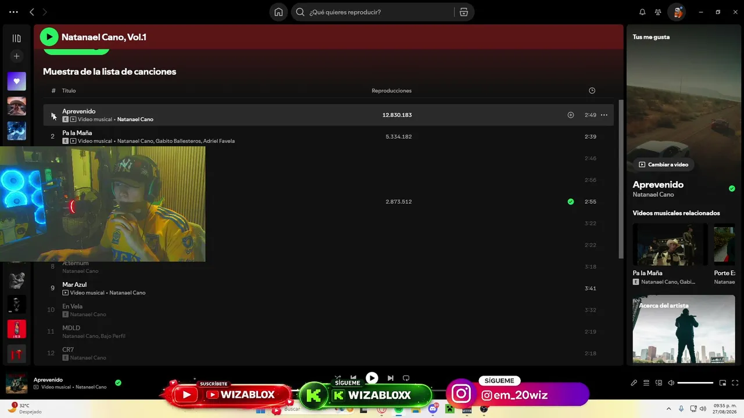Create a playlist with the plus icon
Screen dimensions: 744x418
(x=16, y=56)
